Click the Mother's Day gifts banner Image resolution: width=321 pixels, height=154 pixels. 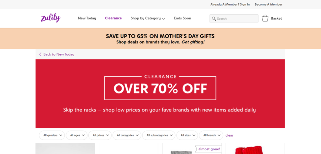[160, 39]
